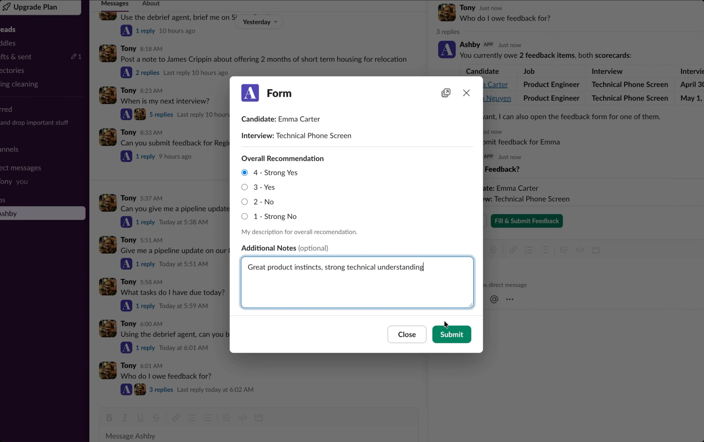704x442 pixels.
Task: Insert code block in main message composer
Action: pyautogui.click(x=258, y=418)
